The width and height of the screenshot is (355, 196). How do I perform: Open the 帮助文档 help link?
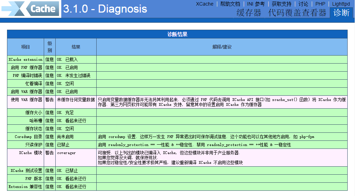pos(230,4)
